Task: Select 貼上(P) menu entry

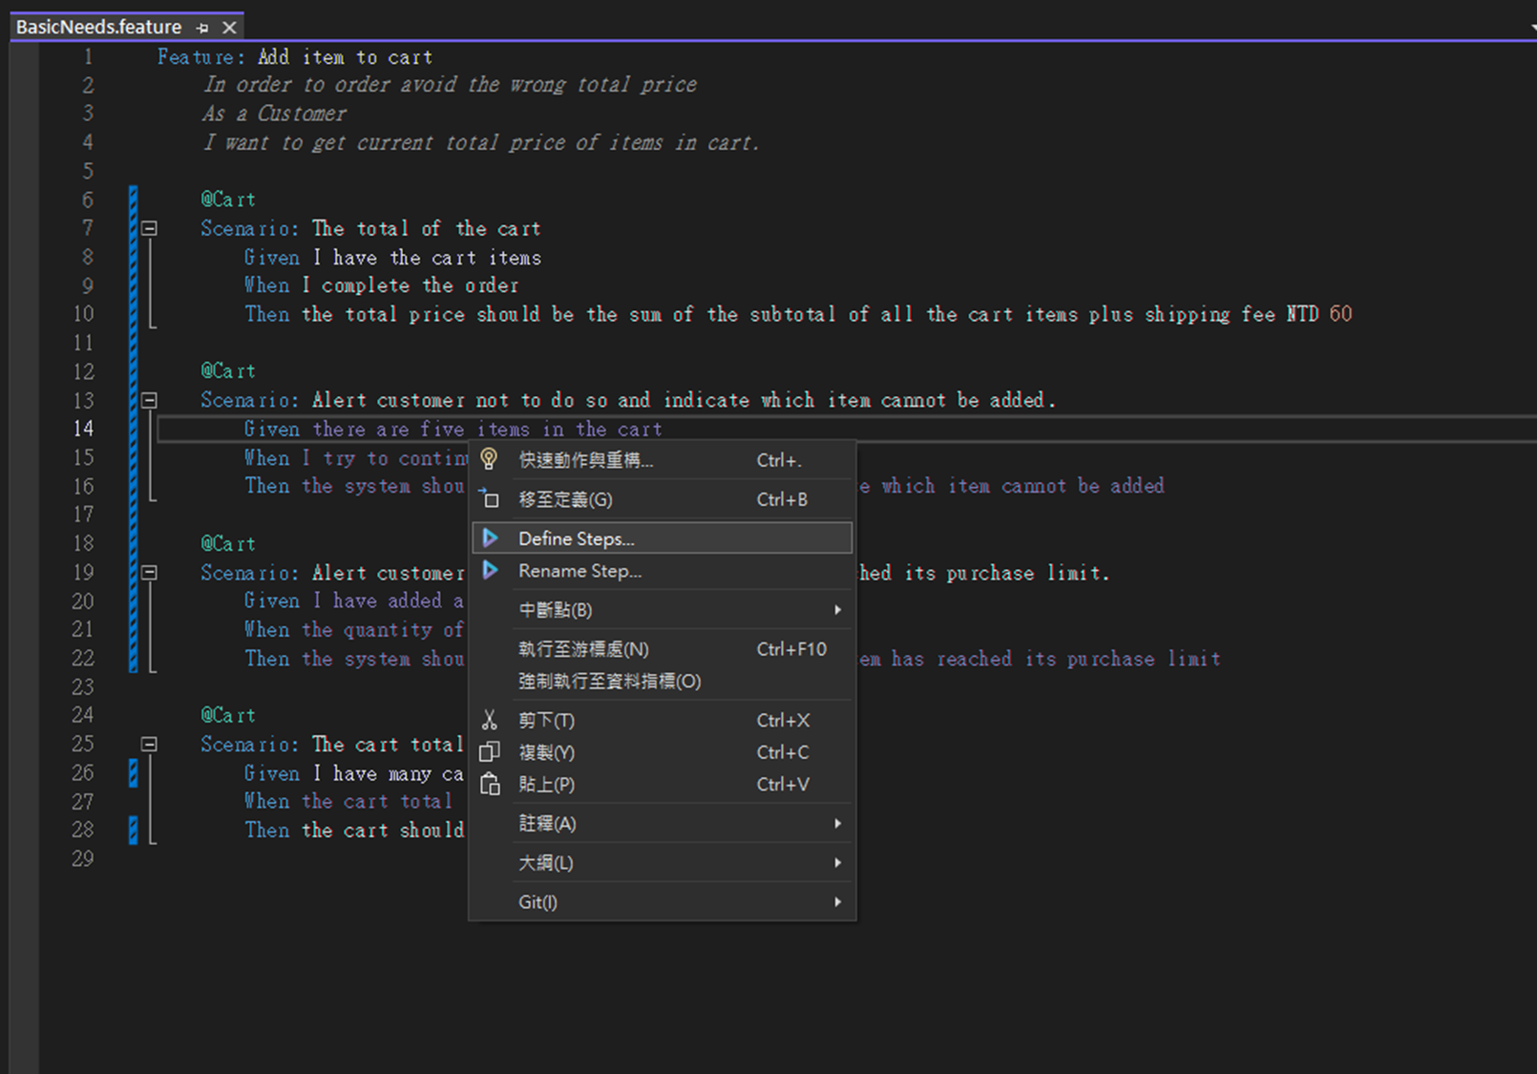Action: tap(663, 785)
